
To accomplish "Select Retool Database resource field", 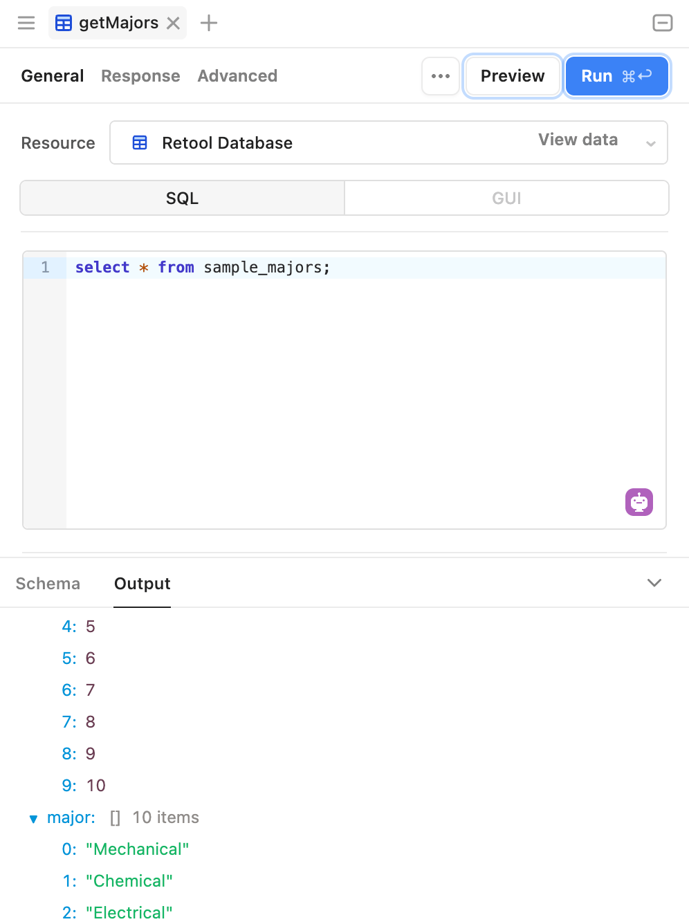I will 389,143.
